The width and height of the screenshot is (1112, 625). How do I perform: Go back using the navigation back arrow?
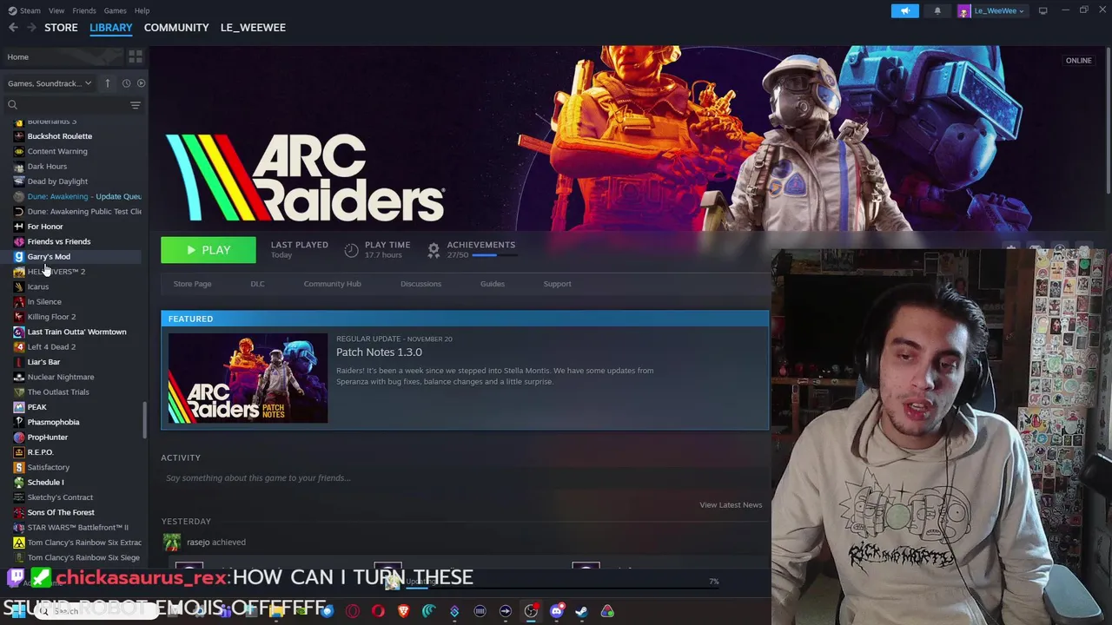pyautogui.click(x=13, y=28)
